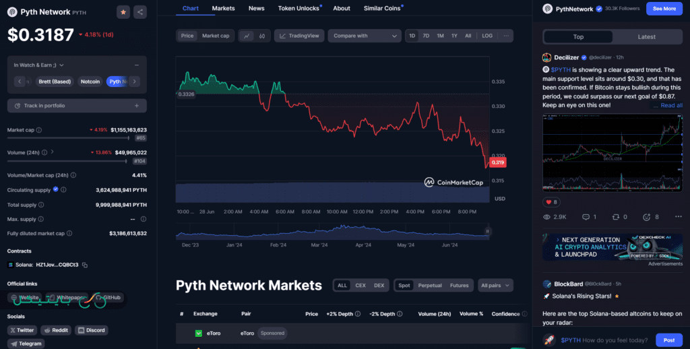Expand Volume (24h) details chevron

[53, 152]
